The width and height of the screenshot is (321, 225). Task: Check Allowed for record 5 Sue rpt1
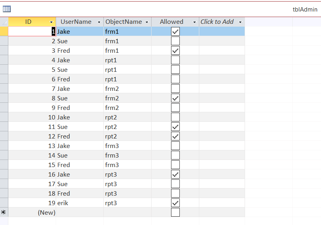pyautogui.click(x=175, y=69)
